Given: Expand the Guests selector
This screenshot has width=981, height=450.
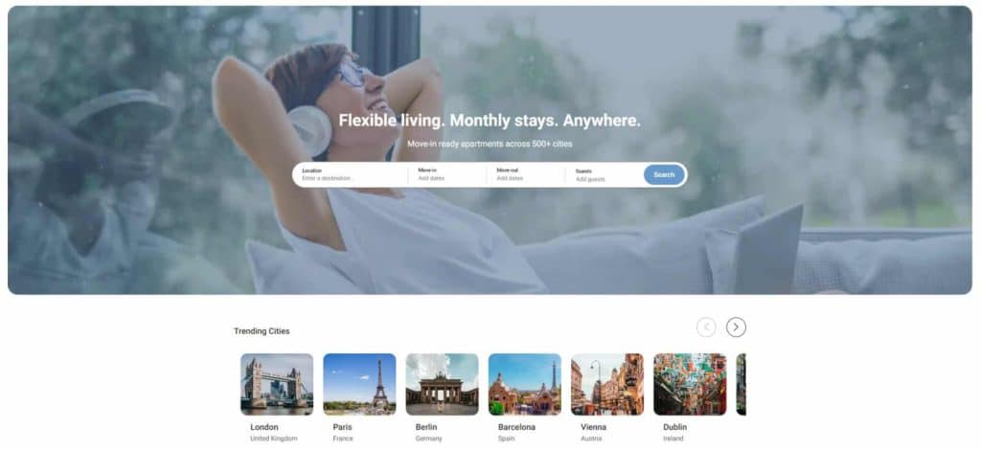Looking at the screenshot, I should click(605, 175).
